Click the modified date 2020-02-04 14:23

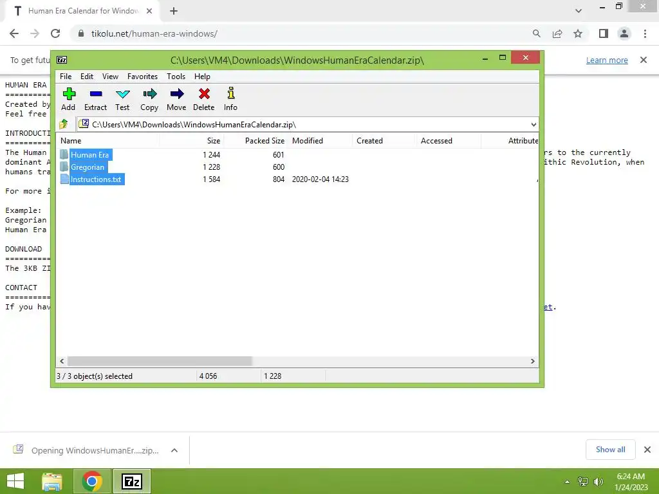click(320, 179)
